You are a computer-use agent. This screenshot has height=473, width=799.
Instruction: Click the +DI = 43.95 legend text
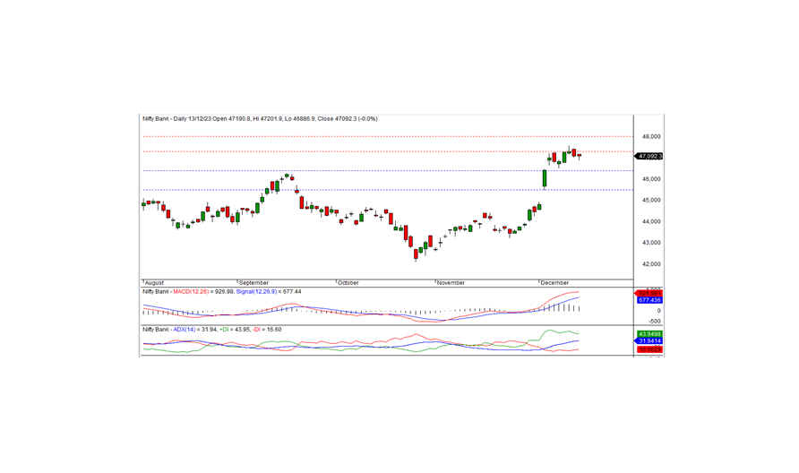coord(235,330)
